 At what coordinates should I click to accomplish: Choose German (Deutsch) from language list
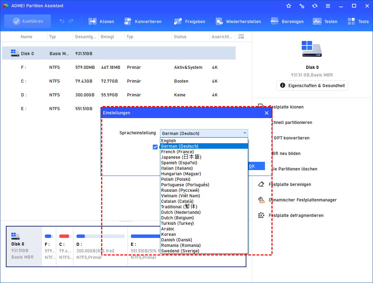(x=204, y=146)
